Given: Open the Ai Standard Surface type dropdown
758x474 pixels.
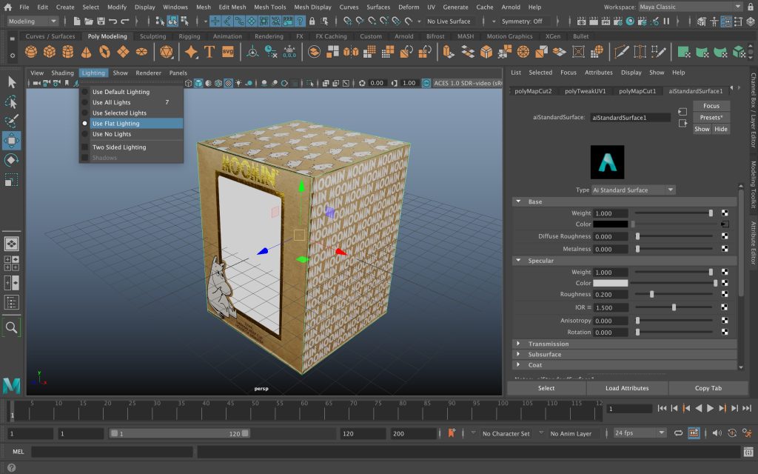Looking at the screenshot, I should [634, 190].
